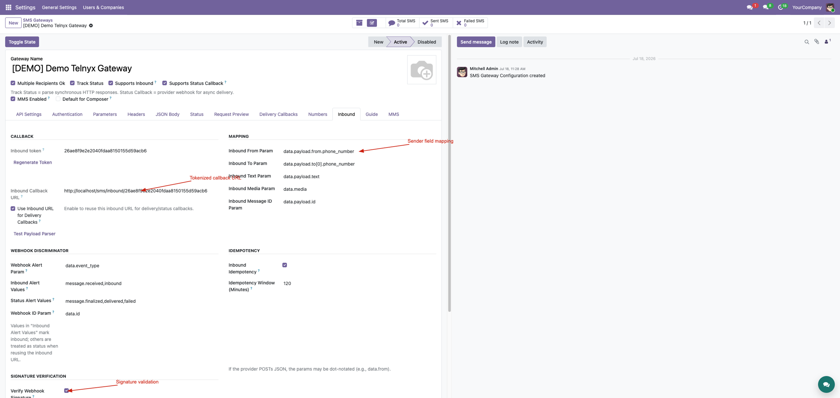Switch to the API Settings tab

[x=29, y=114]
